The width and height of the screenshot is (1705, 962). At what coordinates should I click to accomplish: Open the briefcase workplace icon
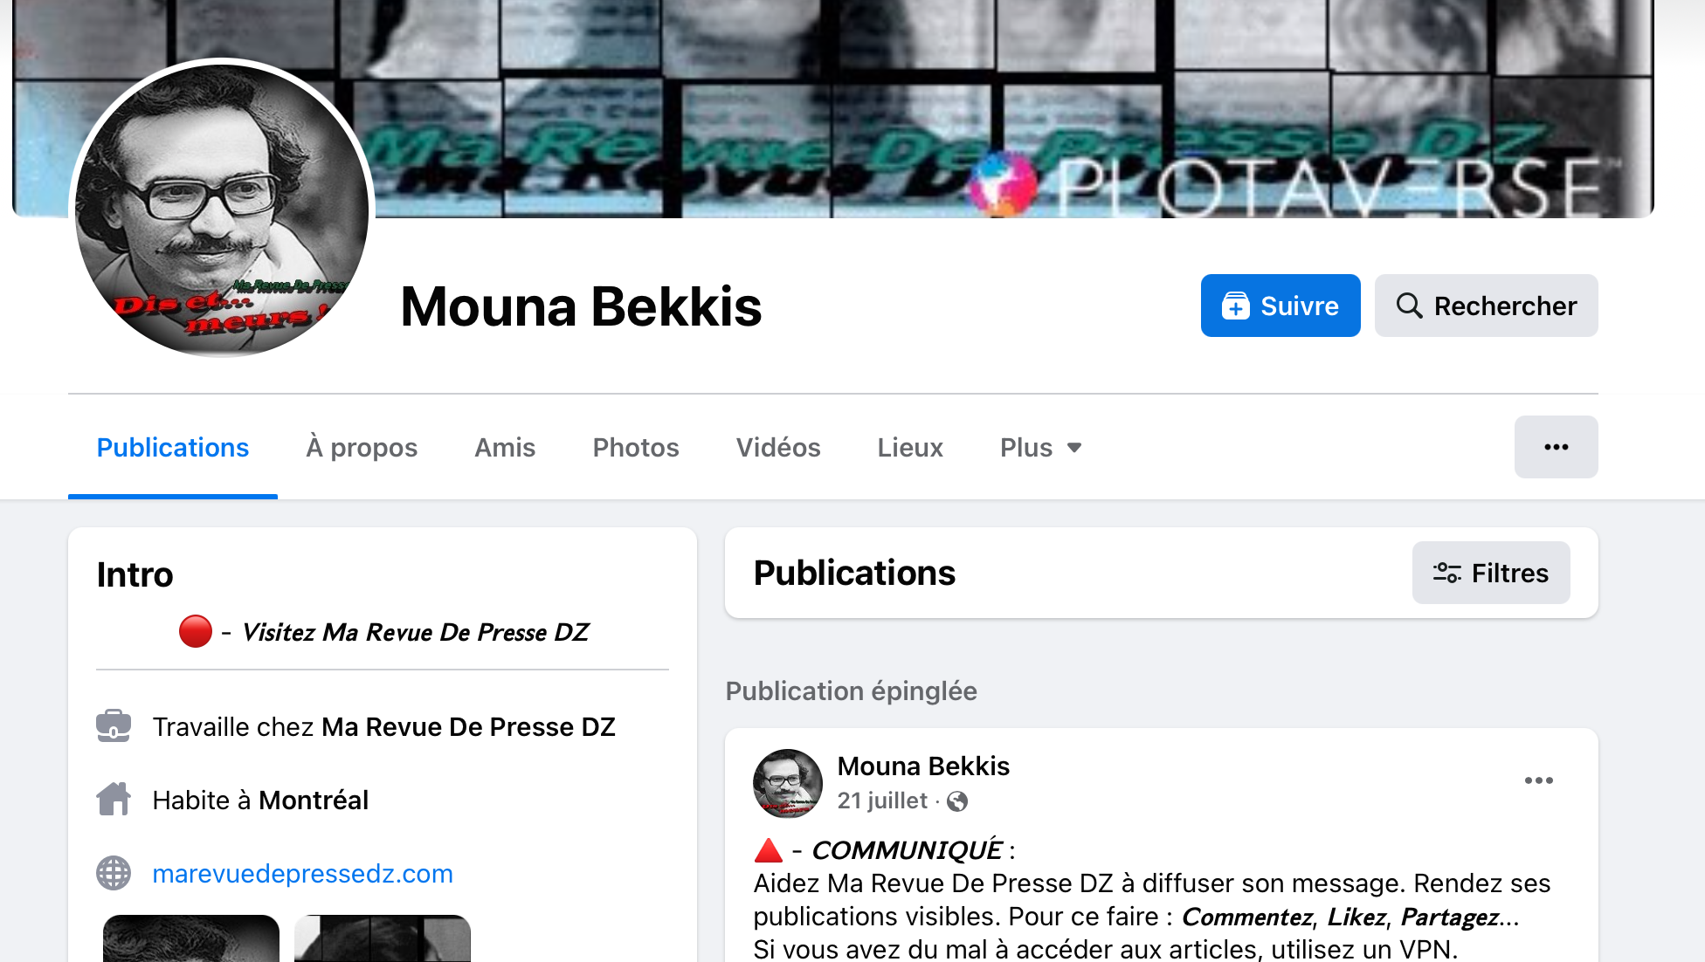[114, 725]
